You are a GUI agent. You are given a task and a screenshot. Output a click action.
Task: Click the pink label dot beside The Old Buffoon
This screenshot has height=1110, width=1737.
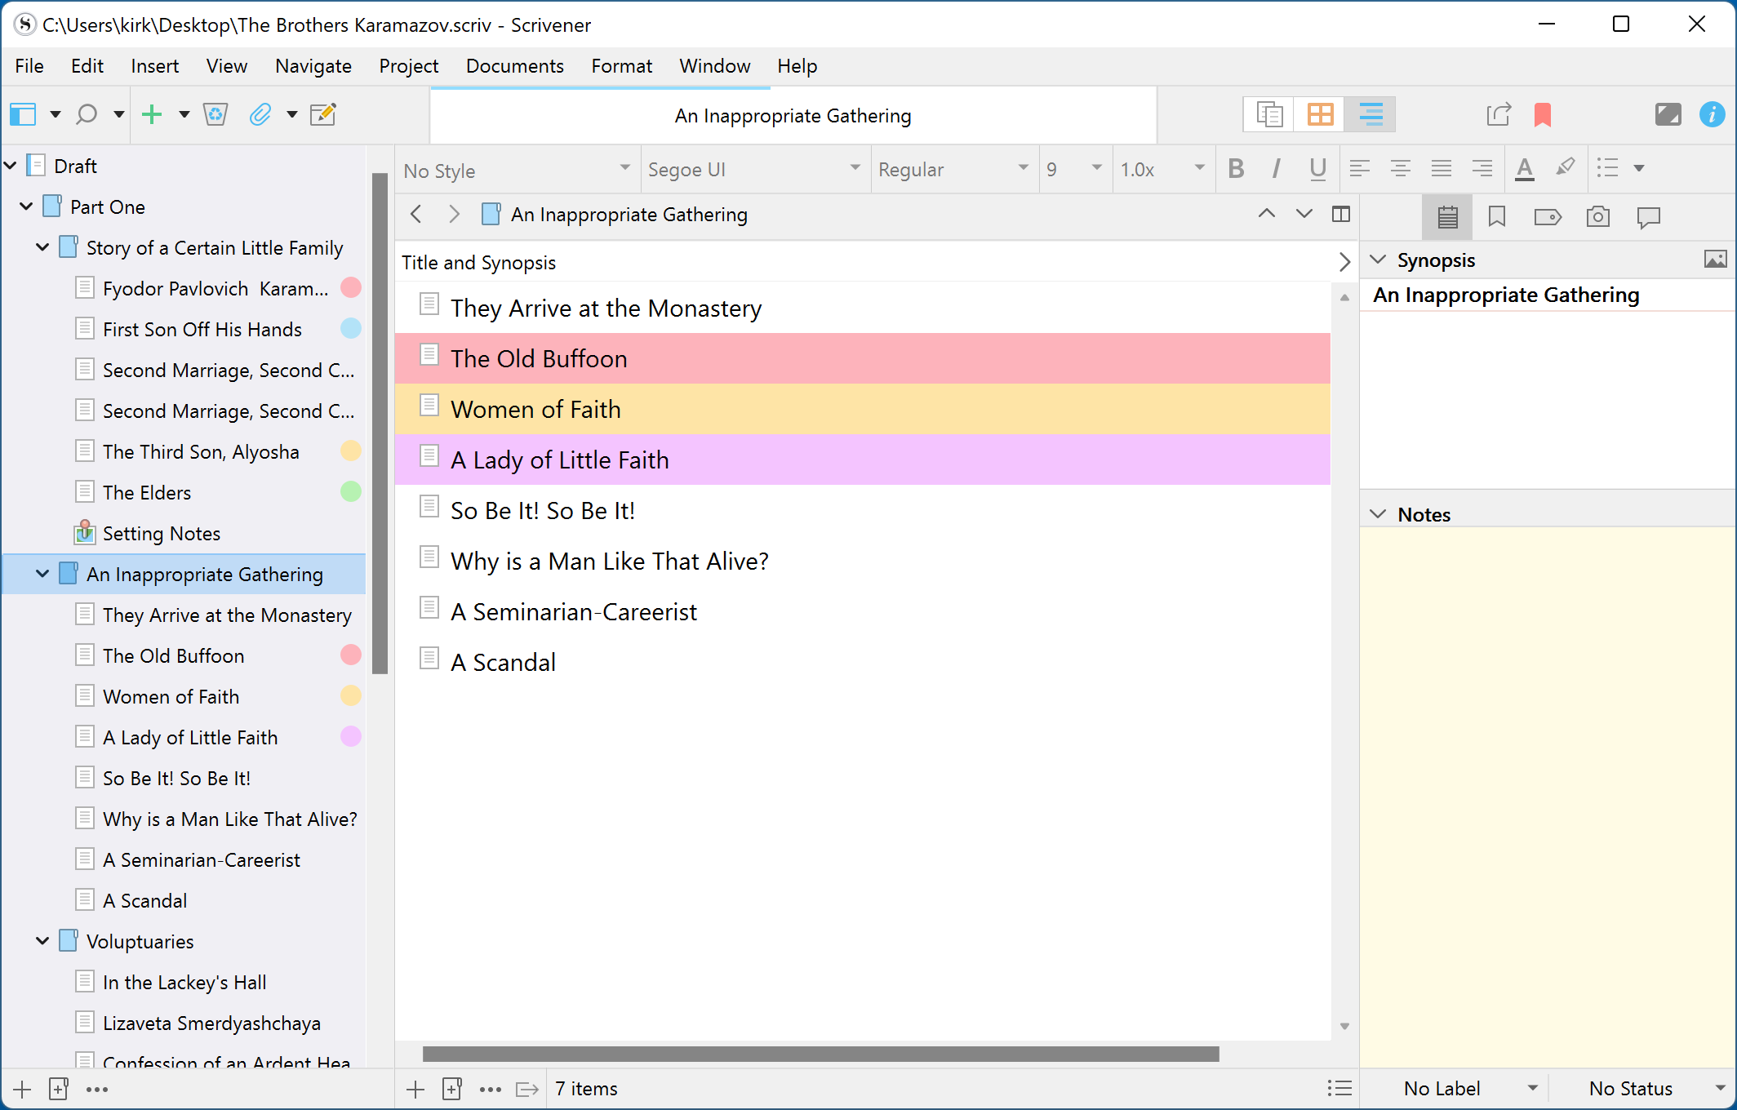coord(350,655)
